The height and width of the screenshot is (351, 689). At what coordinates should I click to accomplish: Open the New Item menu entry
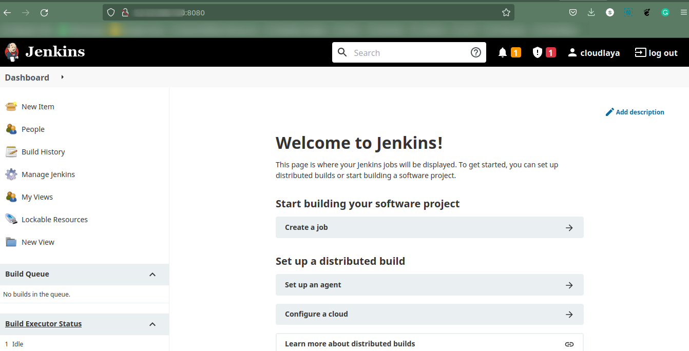[x=38, y=107]
